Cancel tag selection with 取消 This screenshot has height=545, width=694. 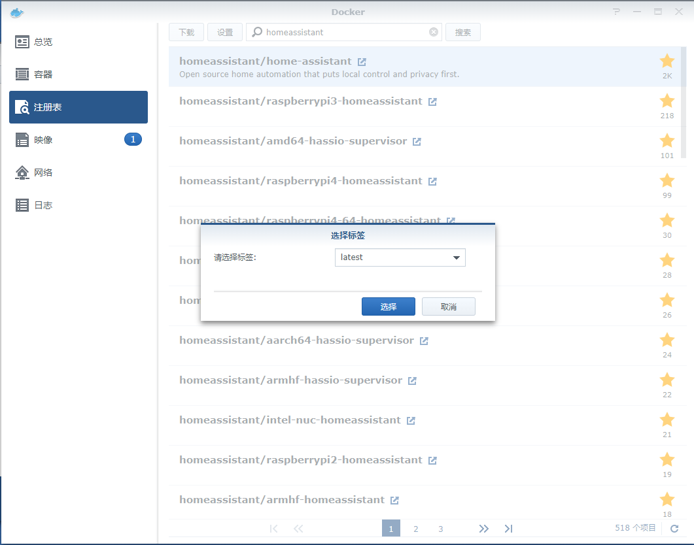click(x=448, y=306)
